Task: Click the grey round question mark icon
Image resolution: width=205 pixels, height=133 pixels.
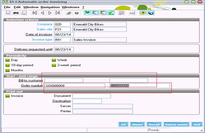Action: (x=77, y=13)
